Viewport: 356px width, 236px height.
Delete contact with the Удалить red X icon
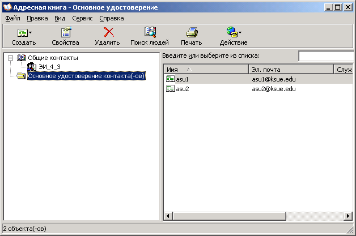click(109, 32)
